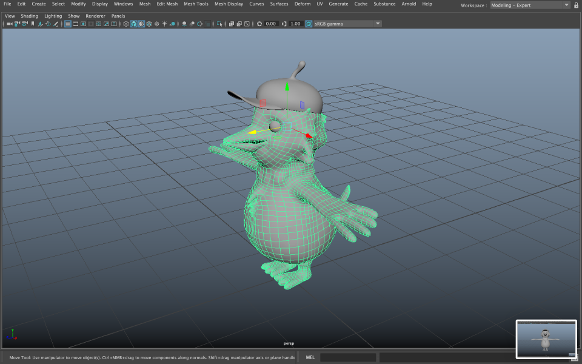
Task: Toggle the View Transform on/off button
Action: click(309, 24)
